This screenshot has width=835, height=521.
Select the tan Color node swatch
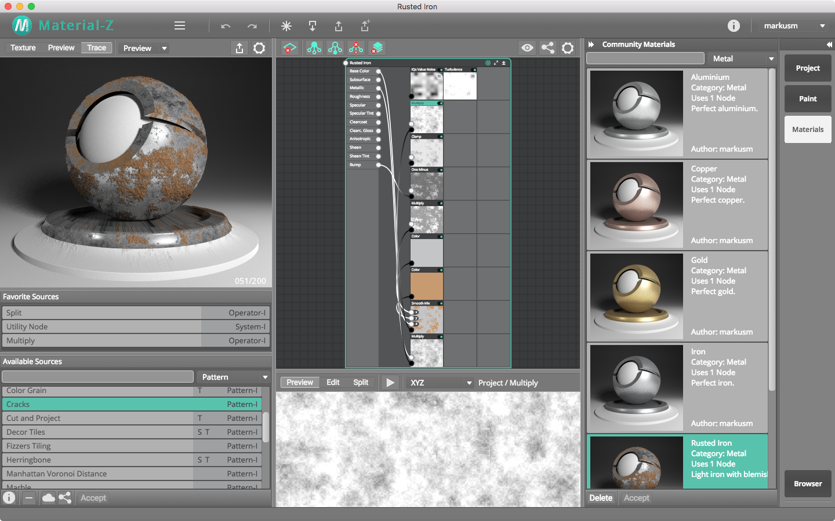[426, 286]
